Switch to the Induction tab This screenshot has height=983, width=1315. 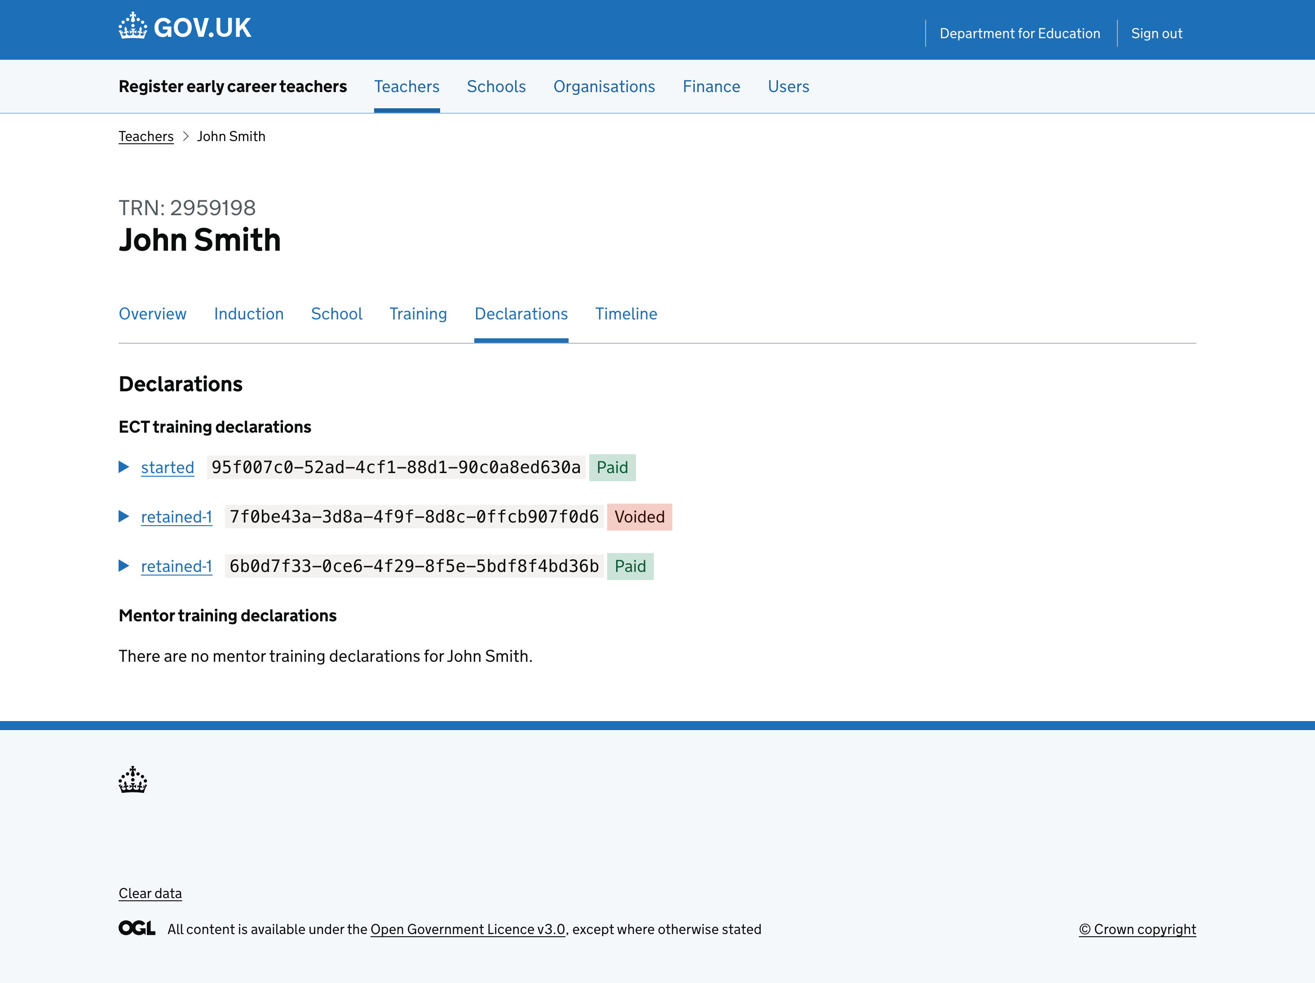[248, 314]
